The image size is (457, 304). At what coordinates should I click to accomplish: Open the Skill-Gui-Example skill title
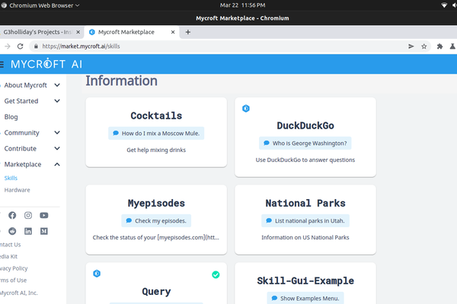coord(305,280)
